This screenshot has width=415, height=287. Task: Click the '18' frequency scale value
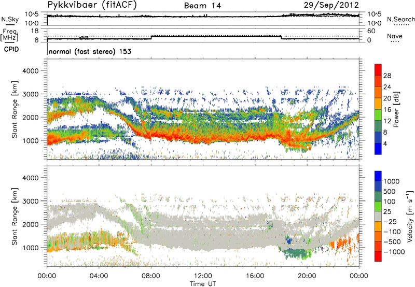click(x=35, y=31)
